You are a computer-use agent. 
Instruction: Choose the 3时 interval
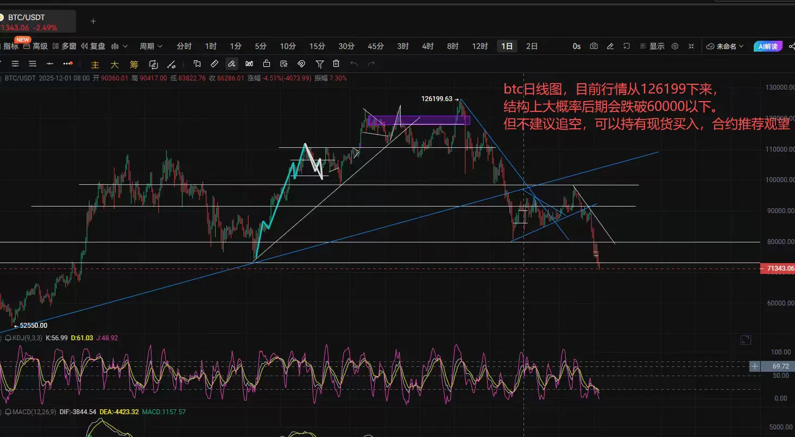pos(403,46)
